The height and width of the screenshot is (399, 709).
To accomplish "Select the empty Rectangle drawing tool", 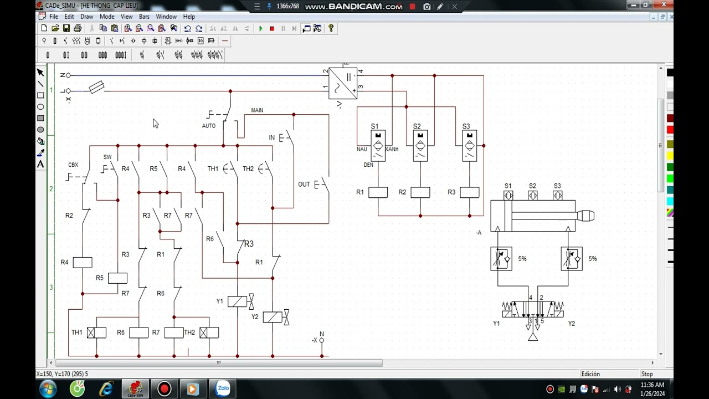I will click(40, 95).
